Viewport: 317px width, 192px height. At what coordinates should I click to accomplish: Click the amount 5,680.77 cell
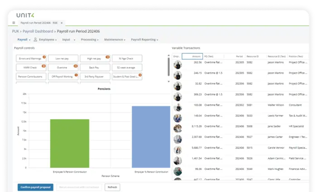[197, 148]
